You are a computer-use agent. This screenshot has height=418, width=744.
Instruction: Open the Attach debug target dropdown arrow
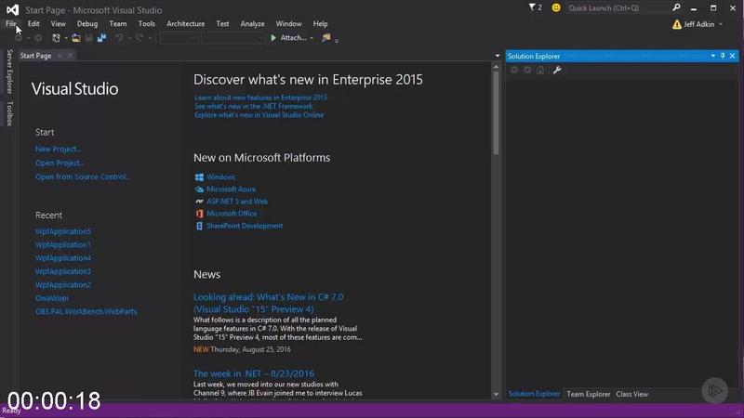click(312, 38)
